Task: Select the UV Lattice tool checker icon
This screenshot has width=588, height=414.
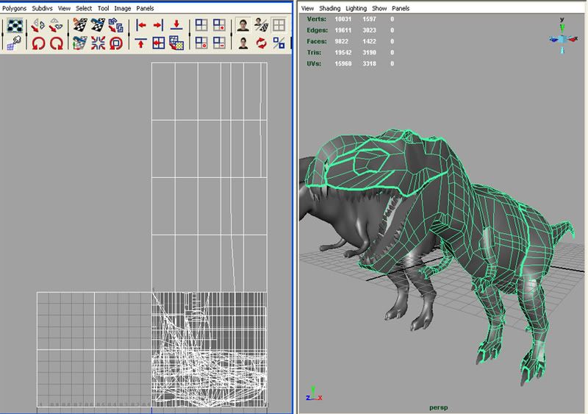Action: pos(14,26)
